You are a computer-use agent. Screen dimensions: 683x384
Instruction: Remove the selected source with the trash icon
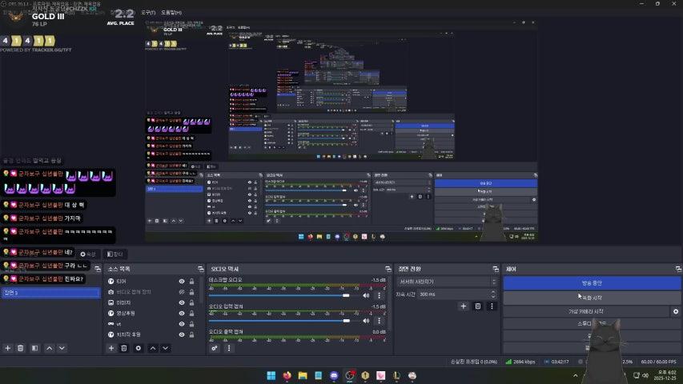(124, 348)
